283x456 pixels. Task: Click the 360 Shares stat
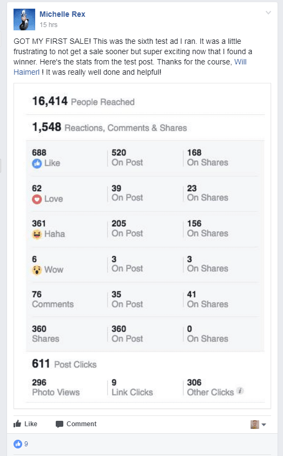pos(45,334)
